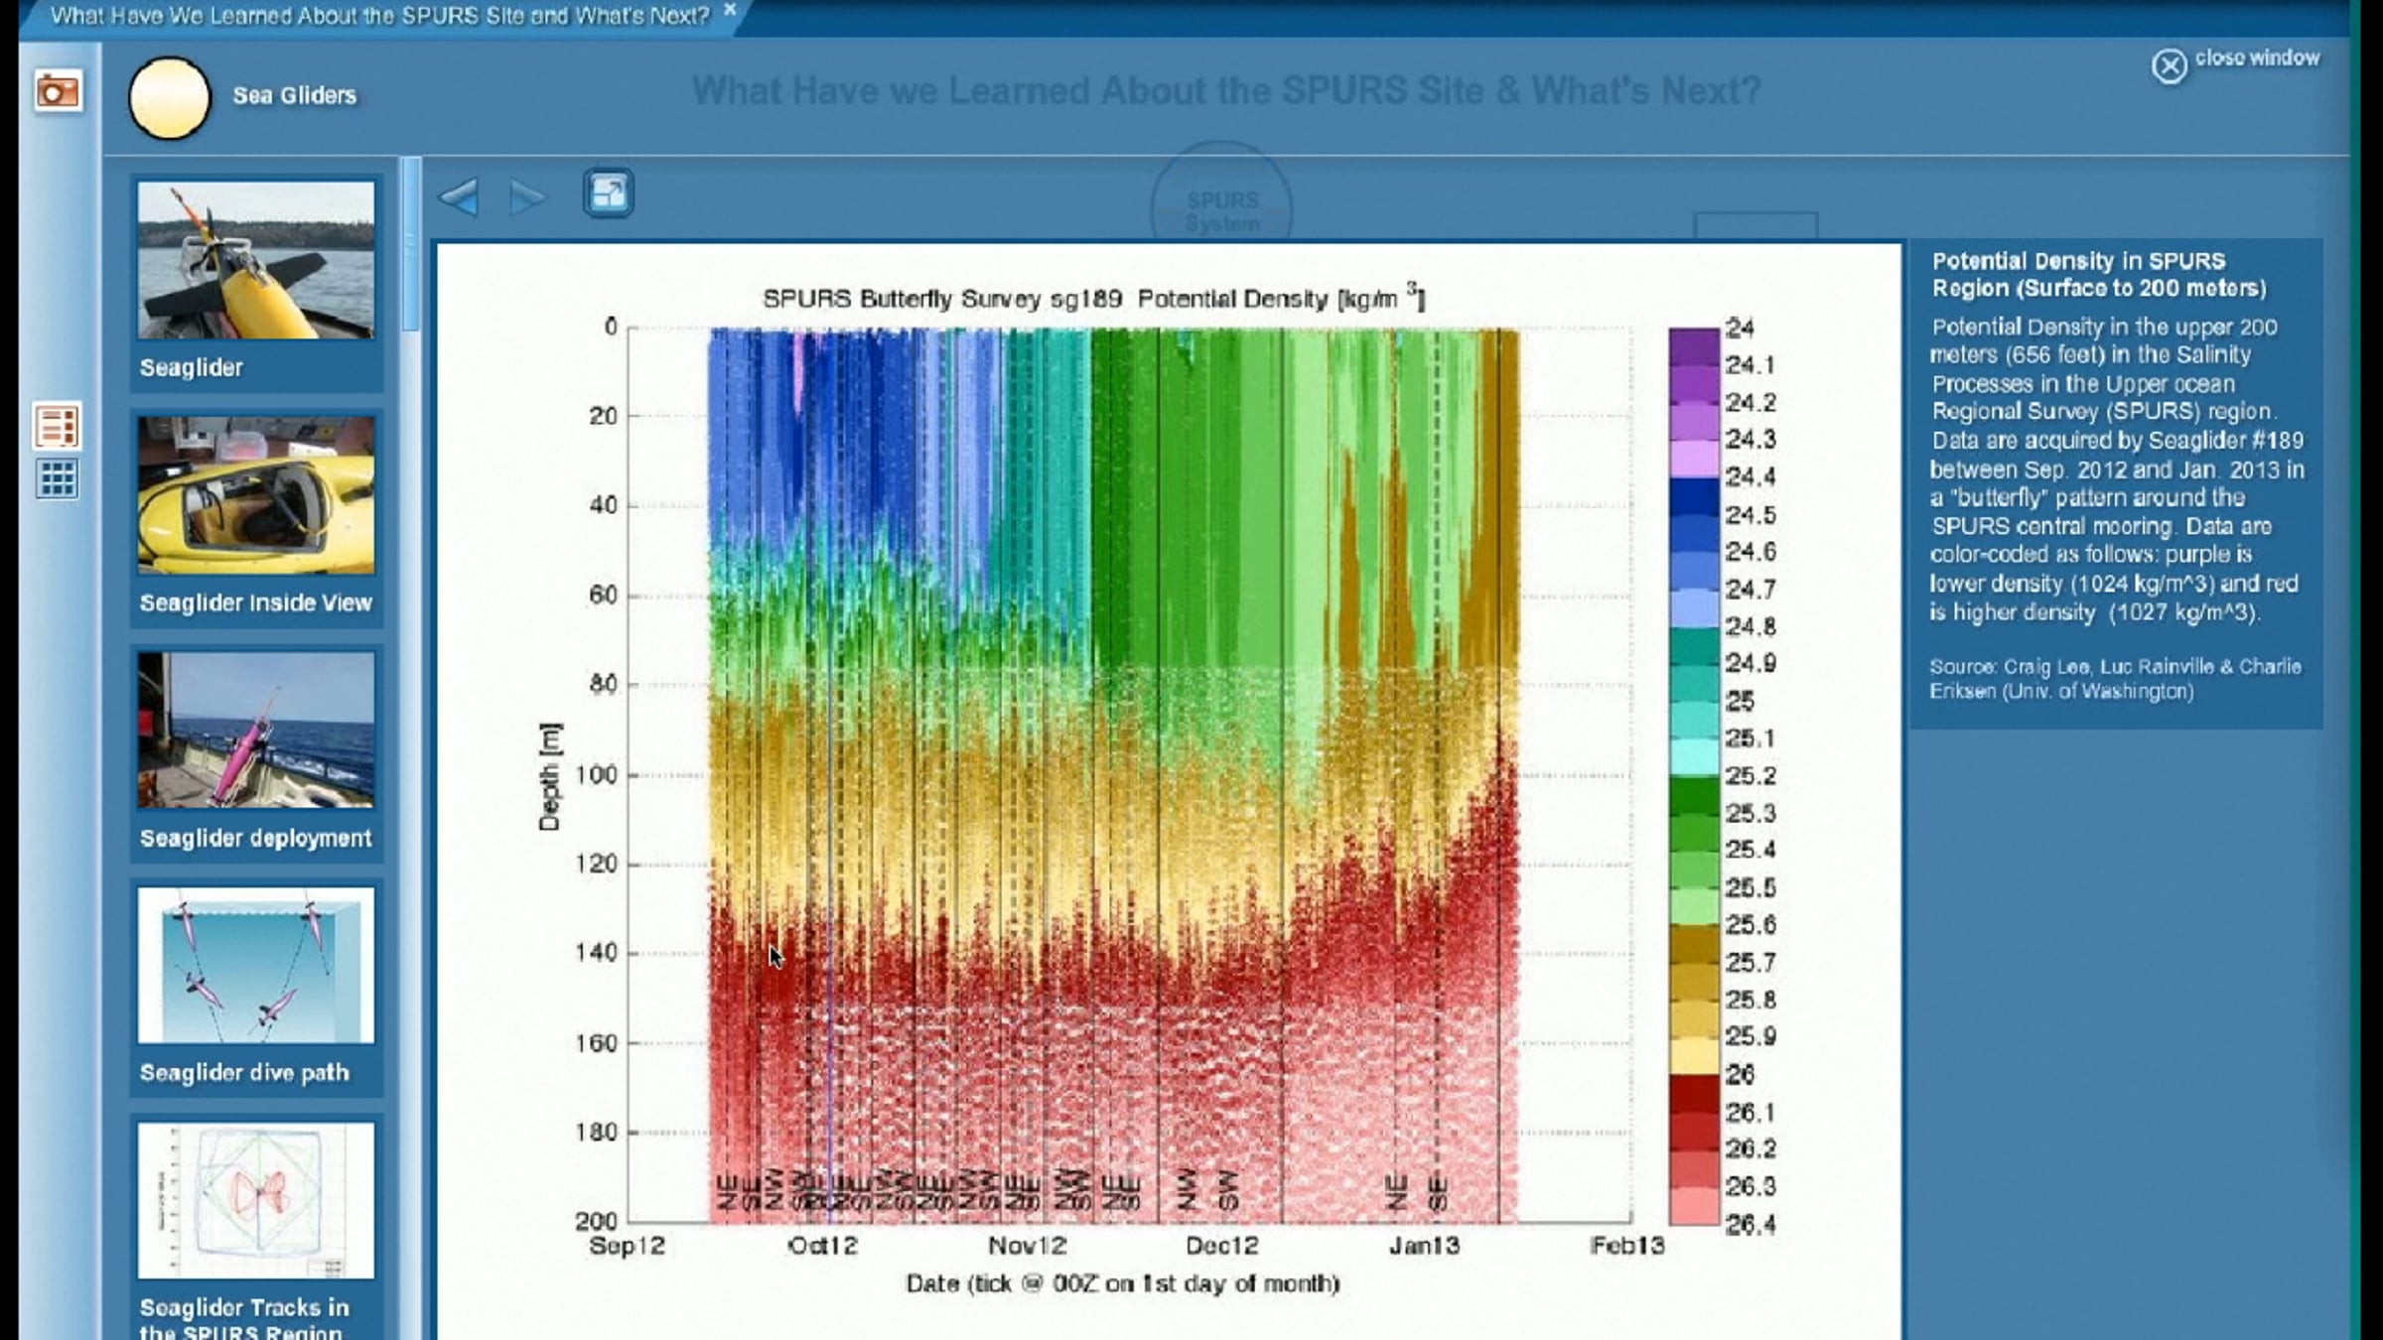Open Seaglider dive path thumbnail

[256, 965]
